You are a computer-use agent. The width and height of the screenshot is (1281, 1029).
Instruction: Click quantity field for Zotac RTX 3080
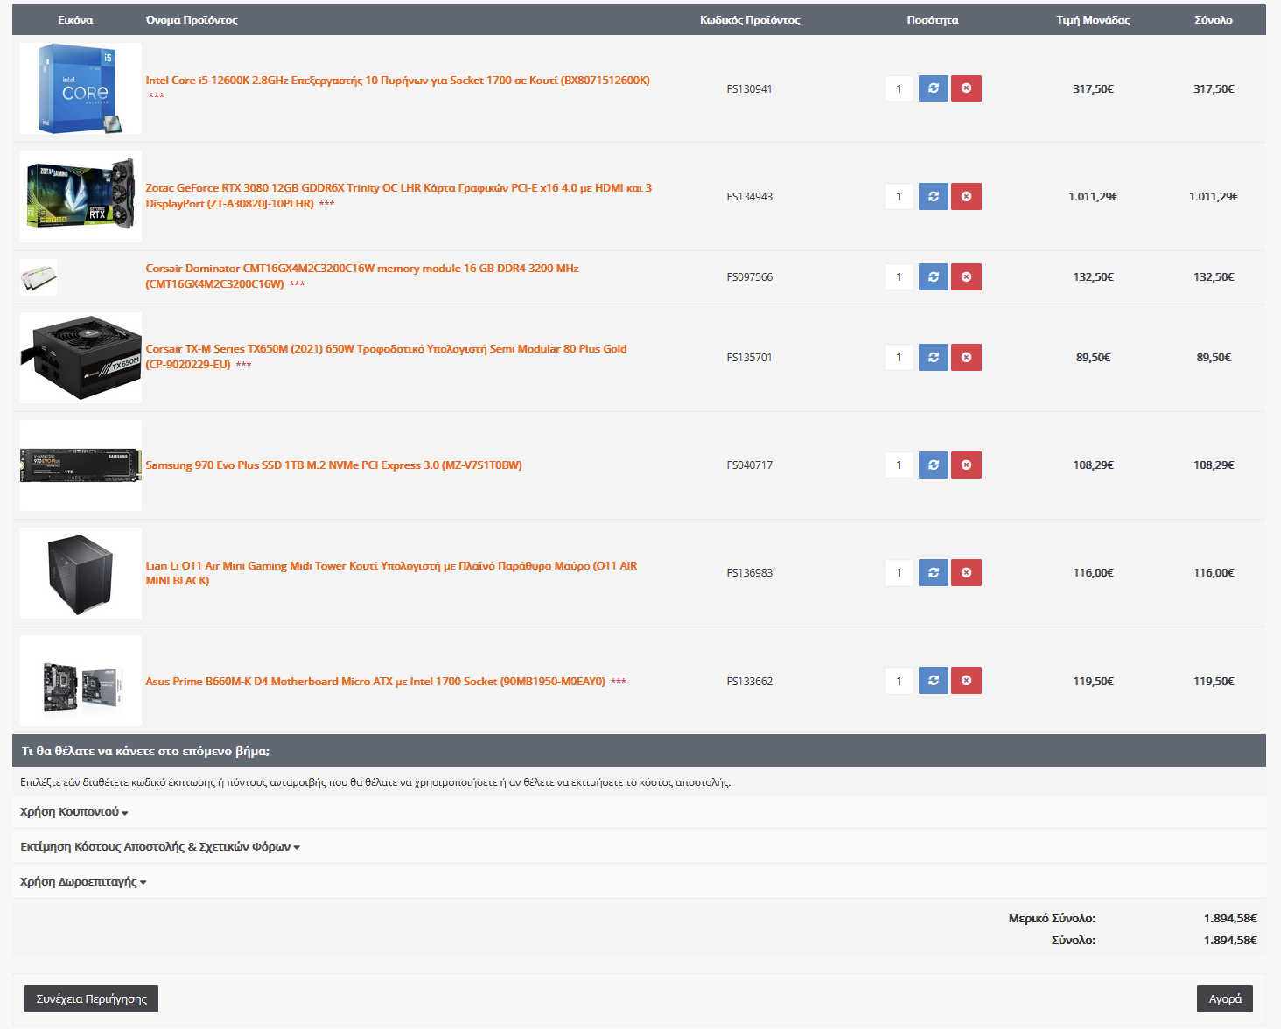[x=899, y=196]
